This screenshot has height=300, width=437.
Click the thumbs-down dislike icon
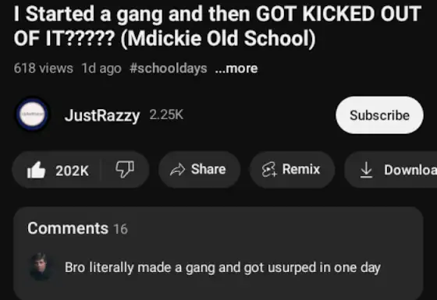pyautogui.click(x=125, y=169)
